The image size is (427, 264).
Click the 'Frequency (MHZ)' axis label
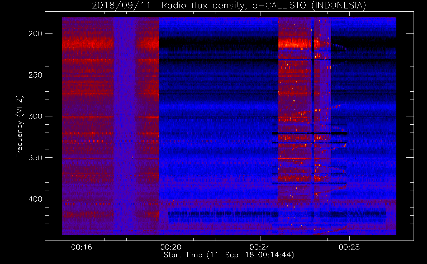tap(20, 126)
